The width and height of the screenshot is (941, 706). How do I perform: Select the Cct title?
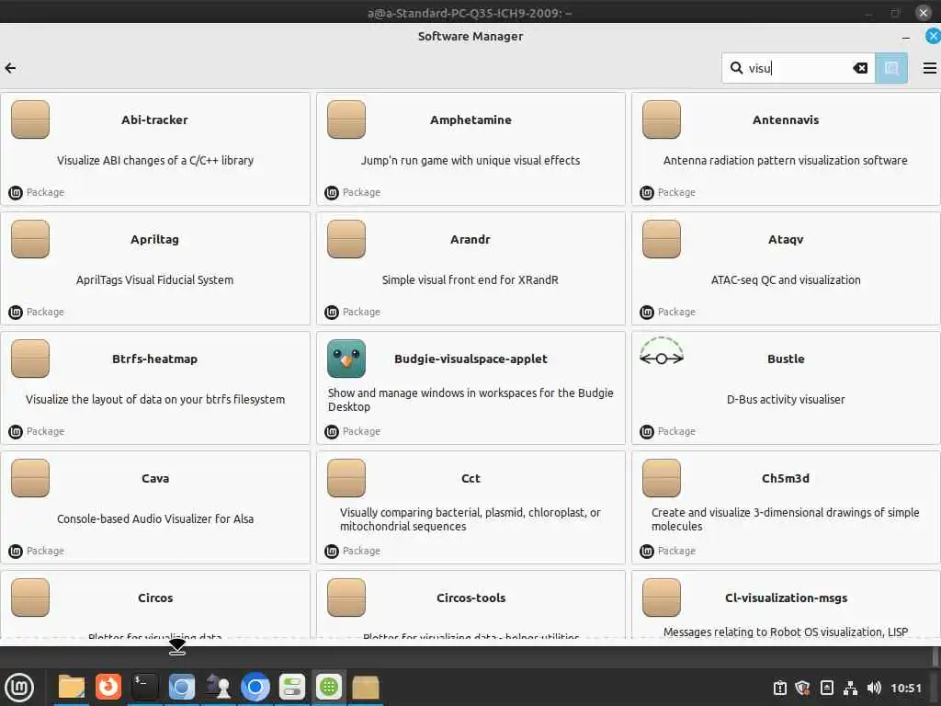[470, 478]
